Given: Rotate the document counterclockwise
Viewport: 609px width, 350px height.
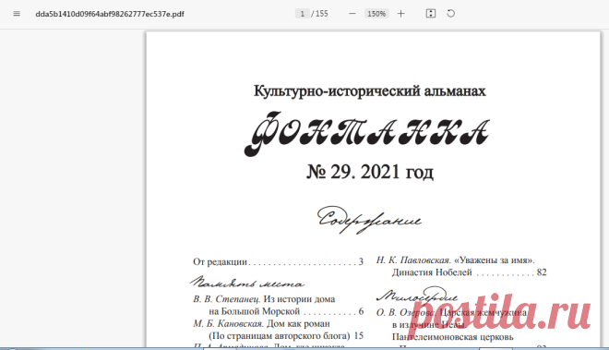Looking at the screenshot, I should pyautogui.click(x=450, y=14).
